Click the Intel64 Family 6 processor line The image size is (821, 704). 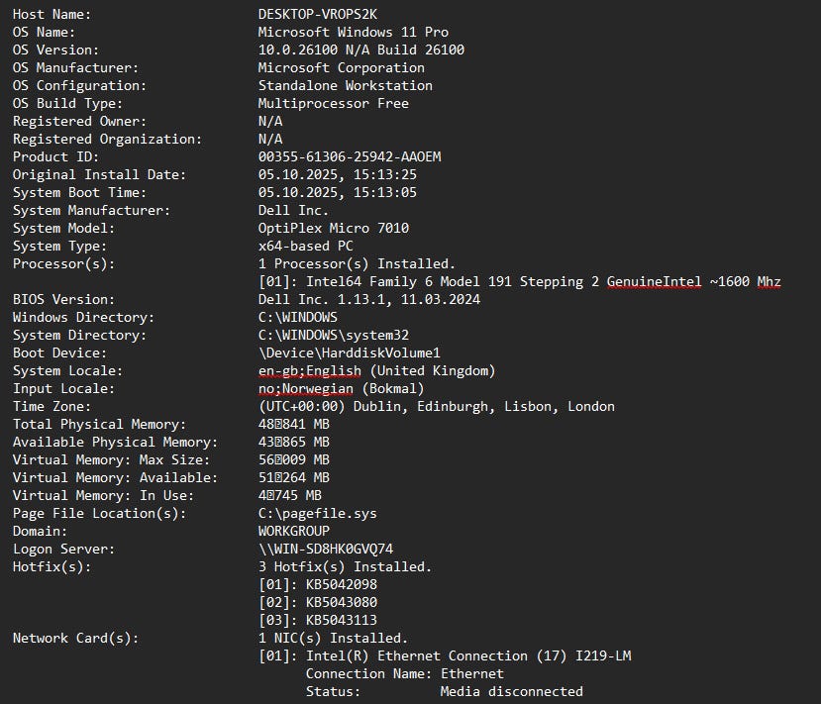tap(519, 282)
